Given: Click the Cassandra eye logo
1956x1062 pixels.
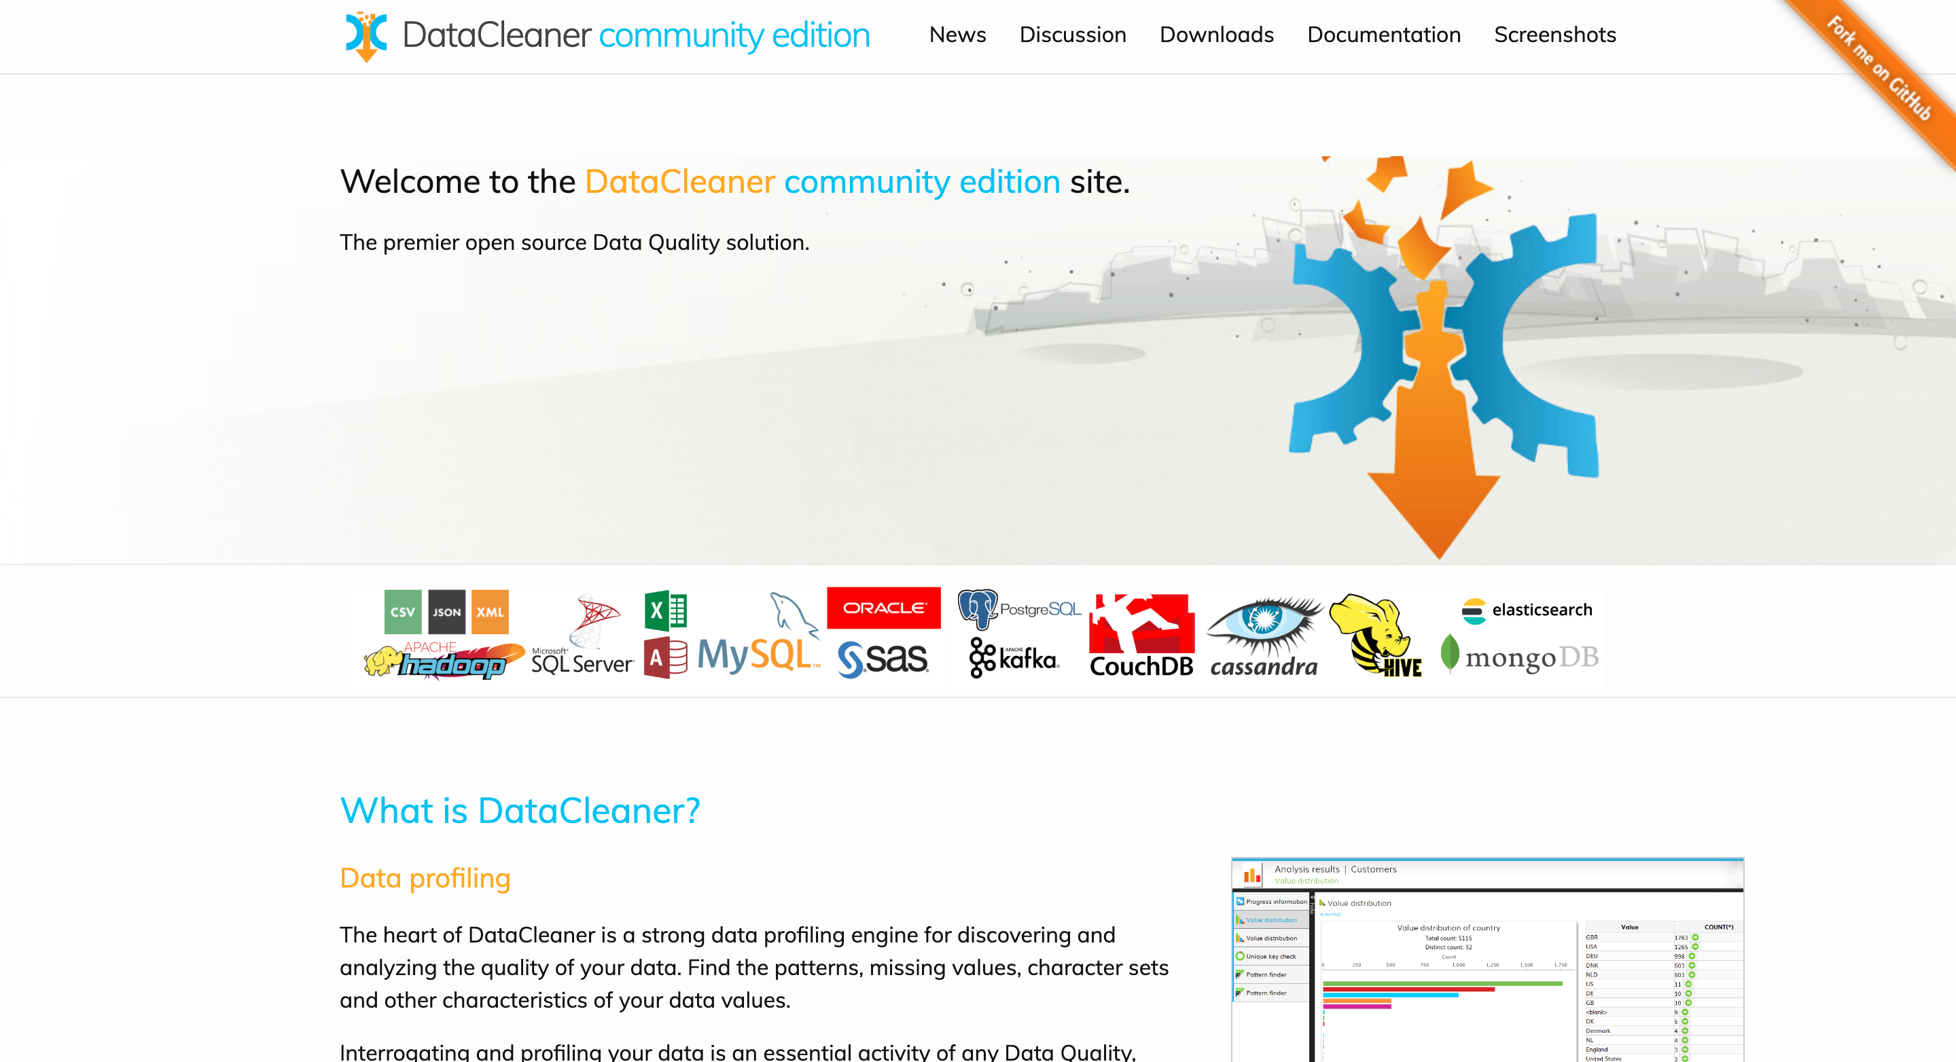Looking at the screenshot, I should point(1264,636).
